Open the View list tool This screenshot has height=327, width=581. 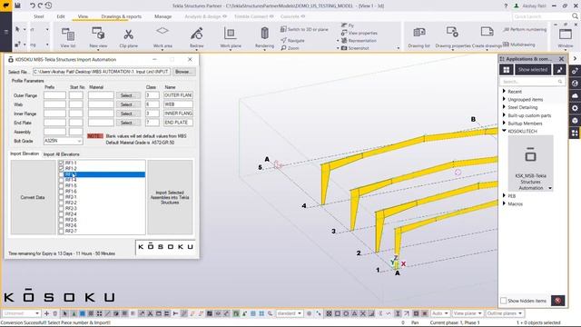coord(68,37)
